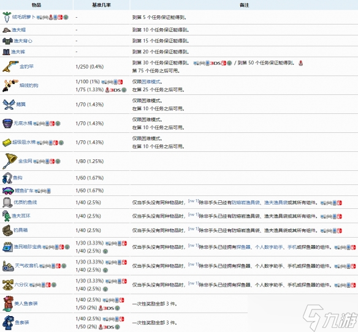The height and width of the screenshot is (332, 358).
Task: Click the 绒毛胡萝卜 carrot item icon
Action: point(7,17)
